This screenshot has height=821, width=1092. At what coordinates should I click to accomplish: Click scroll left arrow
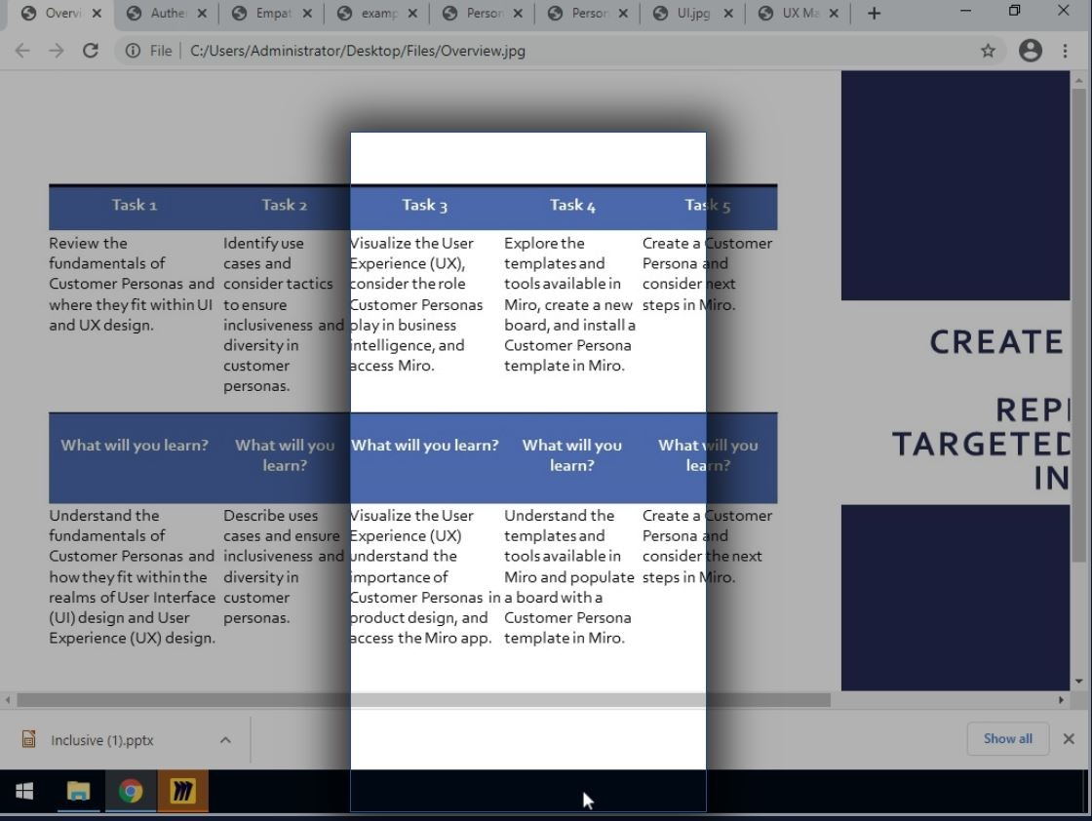[x=8, y=700]
